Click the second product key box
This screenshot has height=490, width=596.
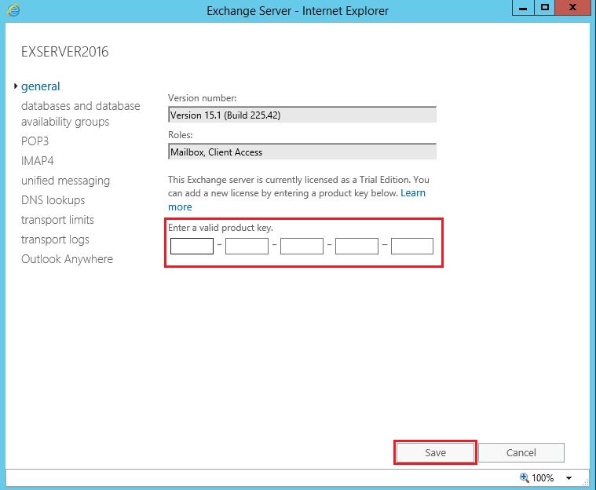(x=247, y=246)
